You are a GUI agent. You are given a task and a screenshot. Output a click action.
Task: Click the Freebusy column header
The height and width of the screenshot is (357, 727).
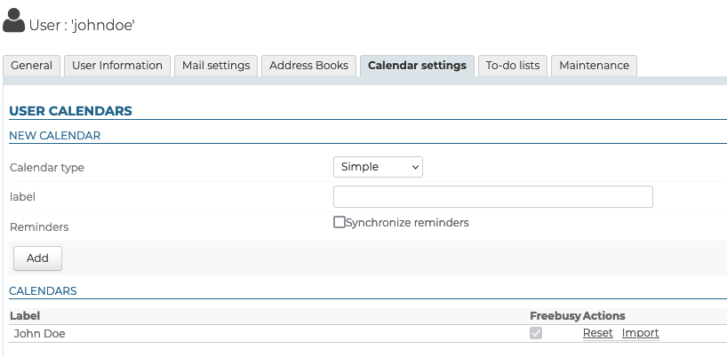[555, 316]
